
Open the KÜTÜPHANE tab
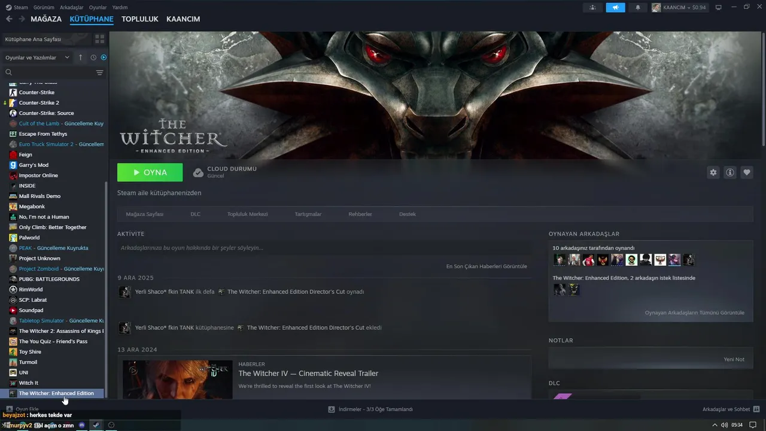(x=92, y=19)
